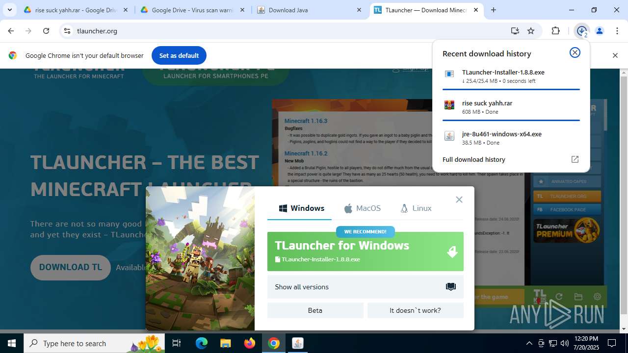Close the Recent download history popup

[575, 52]
